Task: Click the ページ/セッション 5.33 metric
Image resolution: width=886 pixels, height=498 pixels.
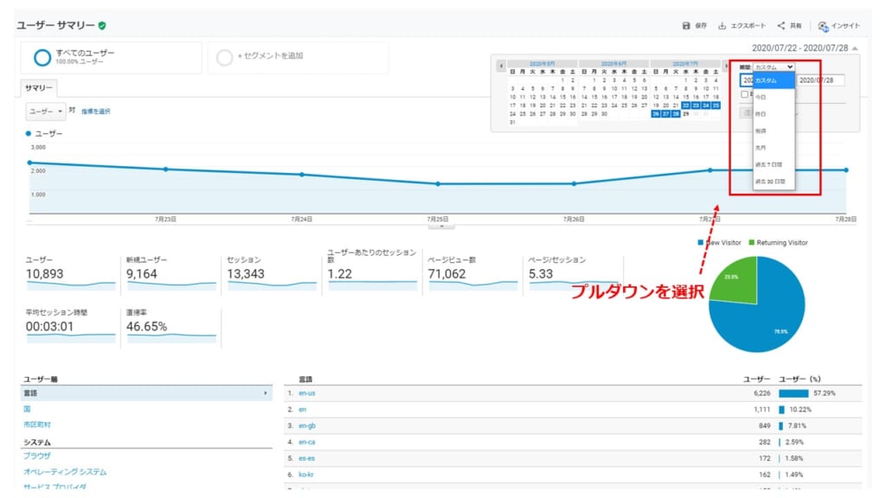Action: (573, 273)
